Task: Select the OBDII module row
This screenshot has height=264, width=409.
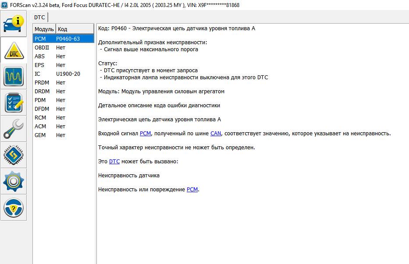Action: click(64, 48)
